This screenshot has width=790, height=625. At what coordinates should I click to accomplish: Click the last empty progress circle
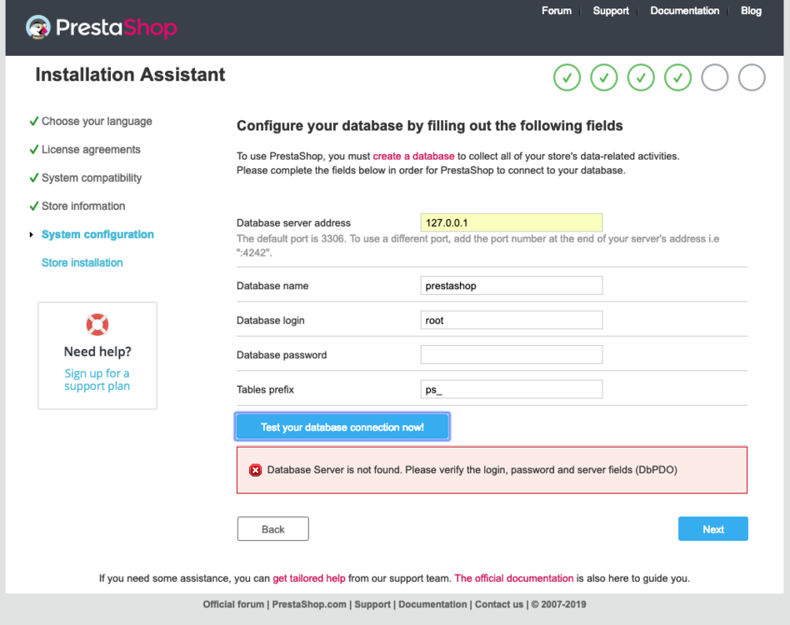(x=752, y=77)
